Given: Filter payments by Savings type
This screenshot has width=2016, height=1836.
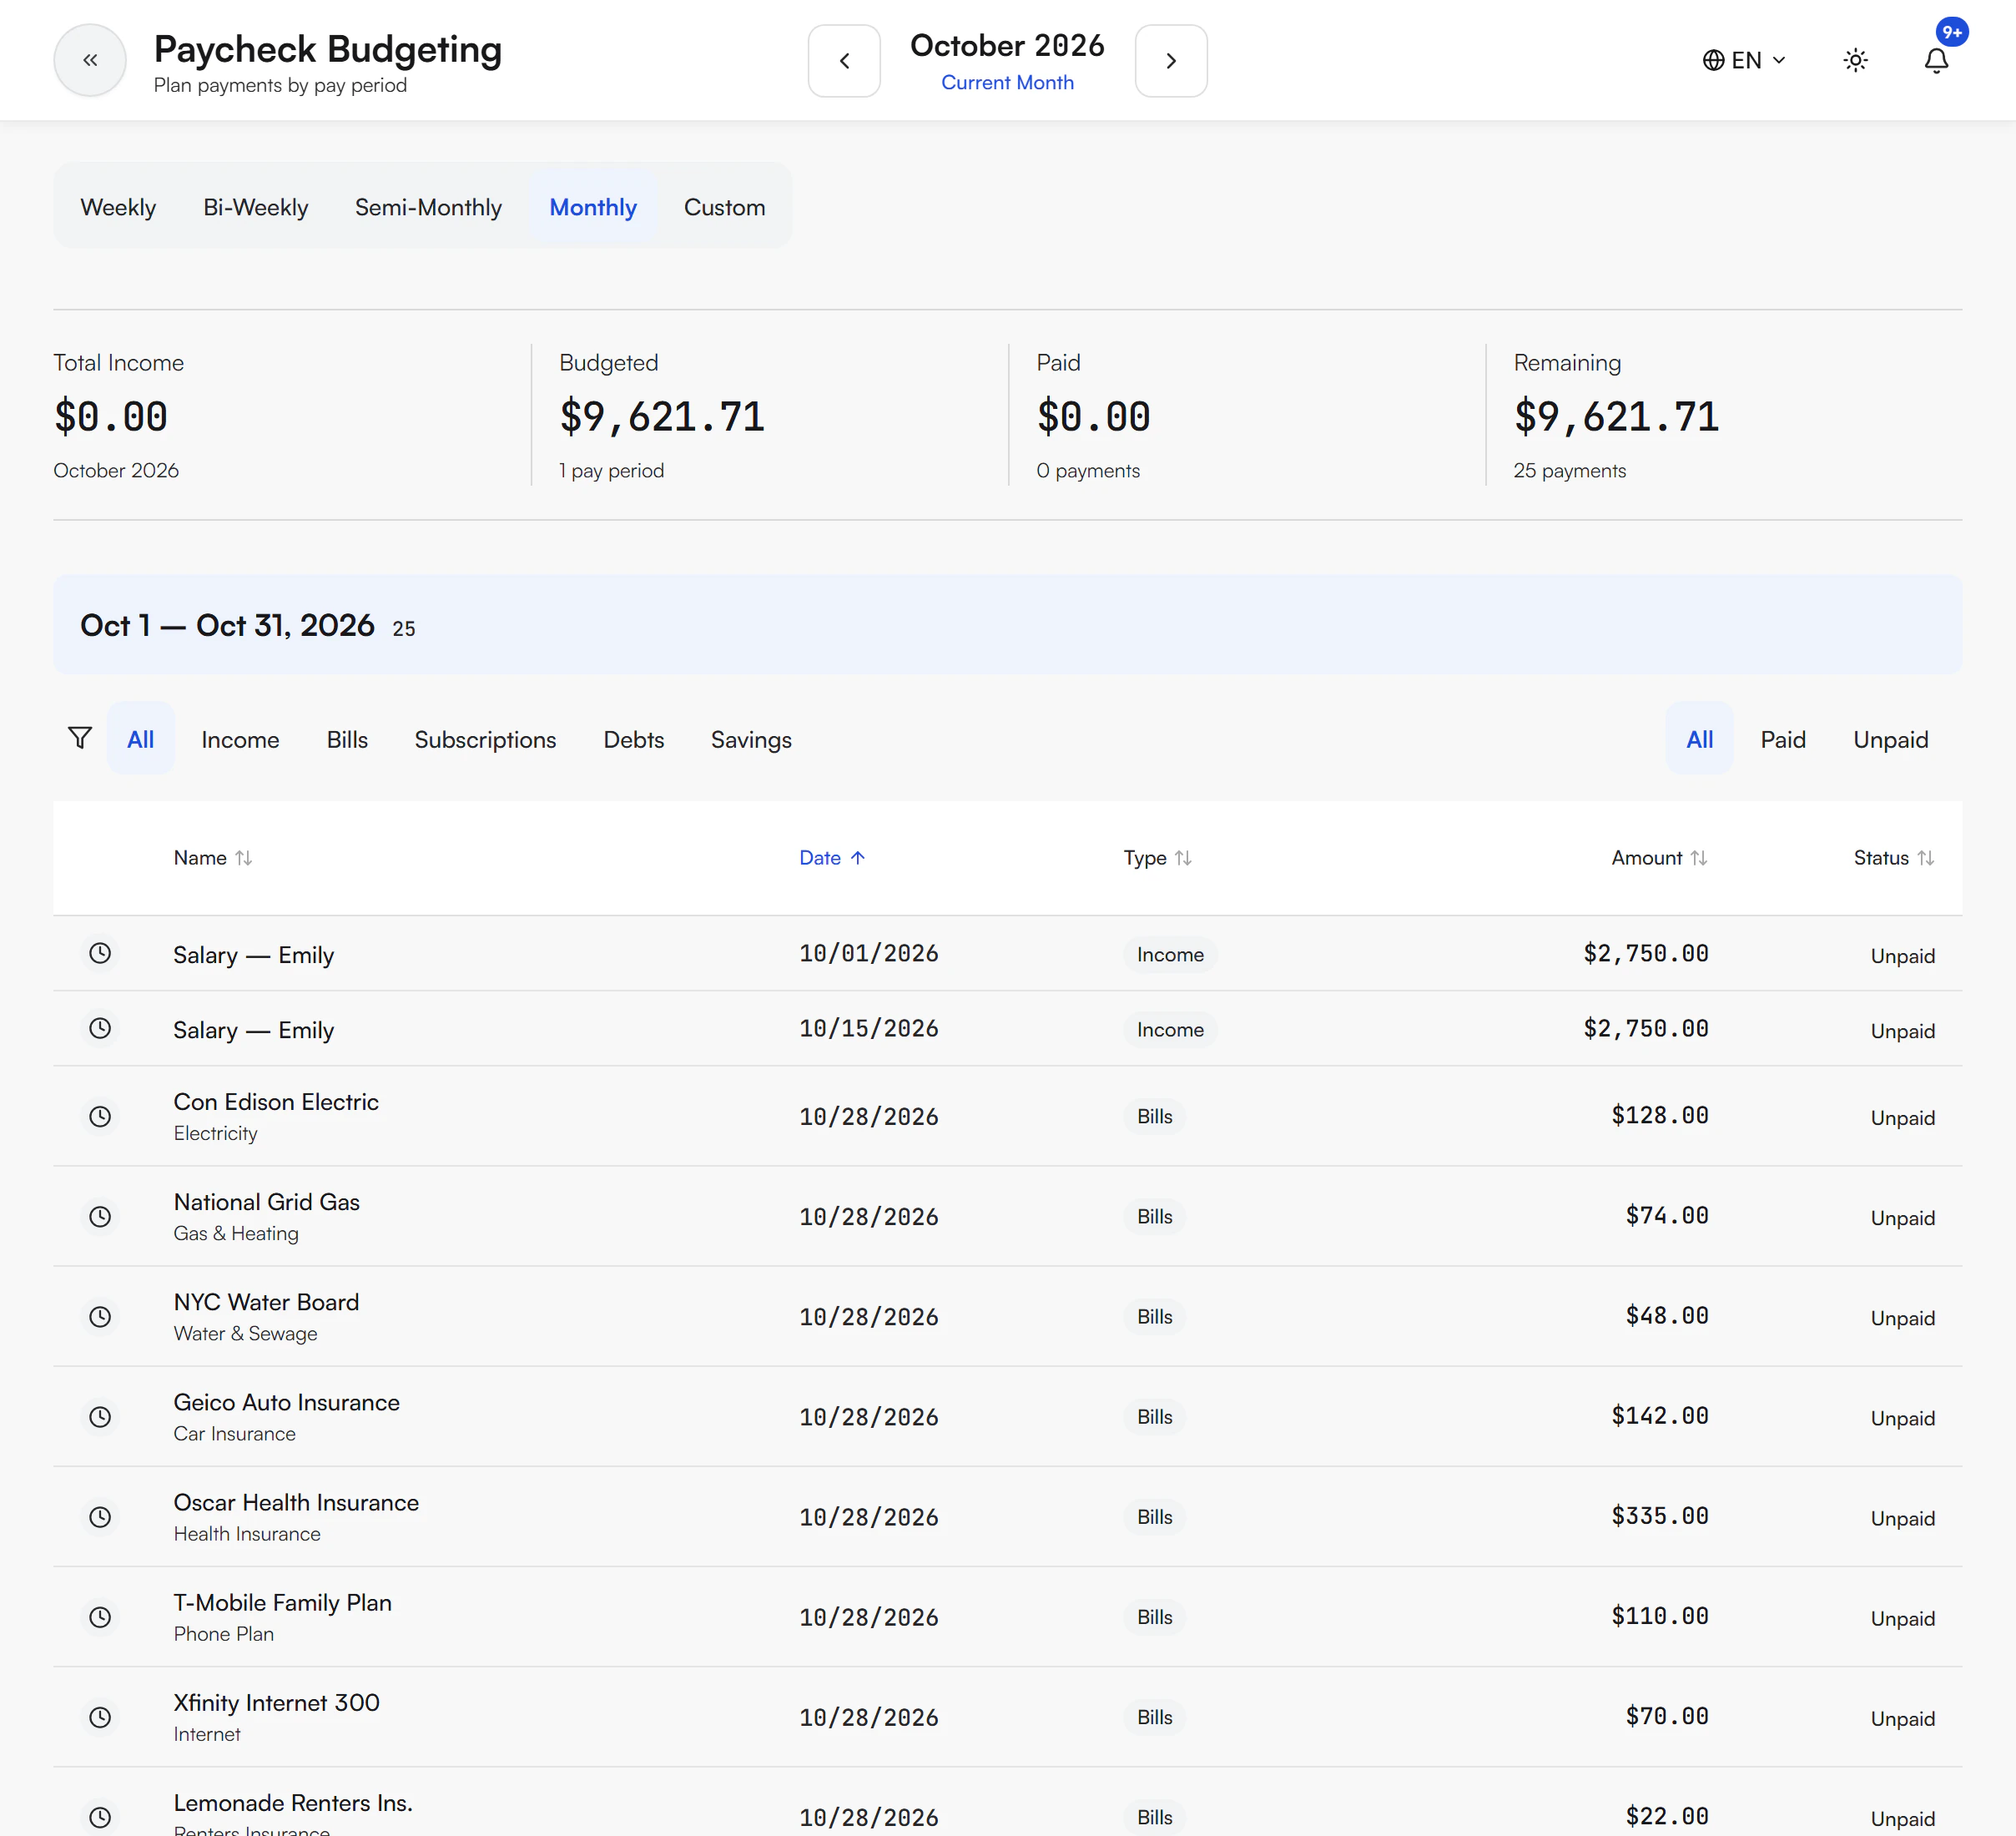Looking at the screenshot, I should pos(751,739).
